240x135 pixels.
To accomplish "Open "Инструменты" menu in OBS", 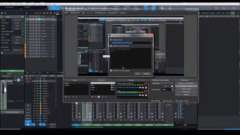I will pyautogui.click(x=113, y=13).
